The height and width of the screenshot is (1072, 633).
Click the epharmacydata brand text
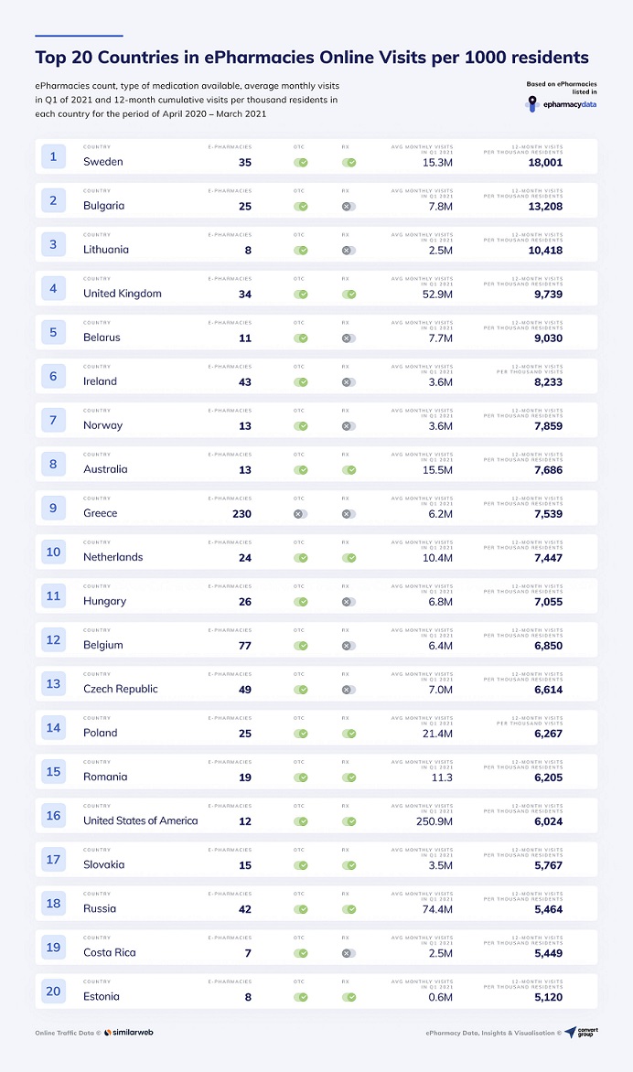click(x=570, y=104)
